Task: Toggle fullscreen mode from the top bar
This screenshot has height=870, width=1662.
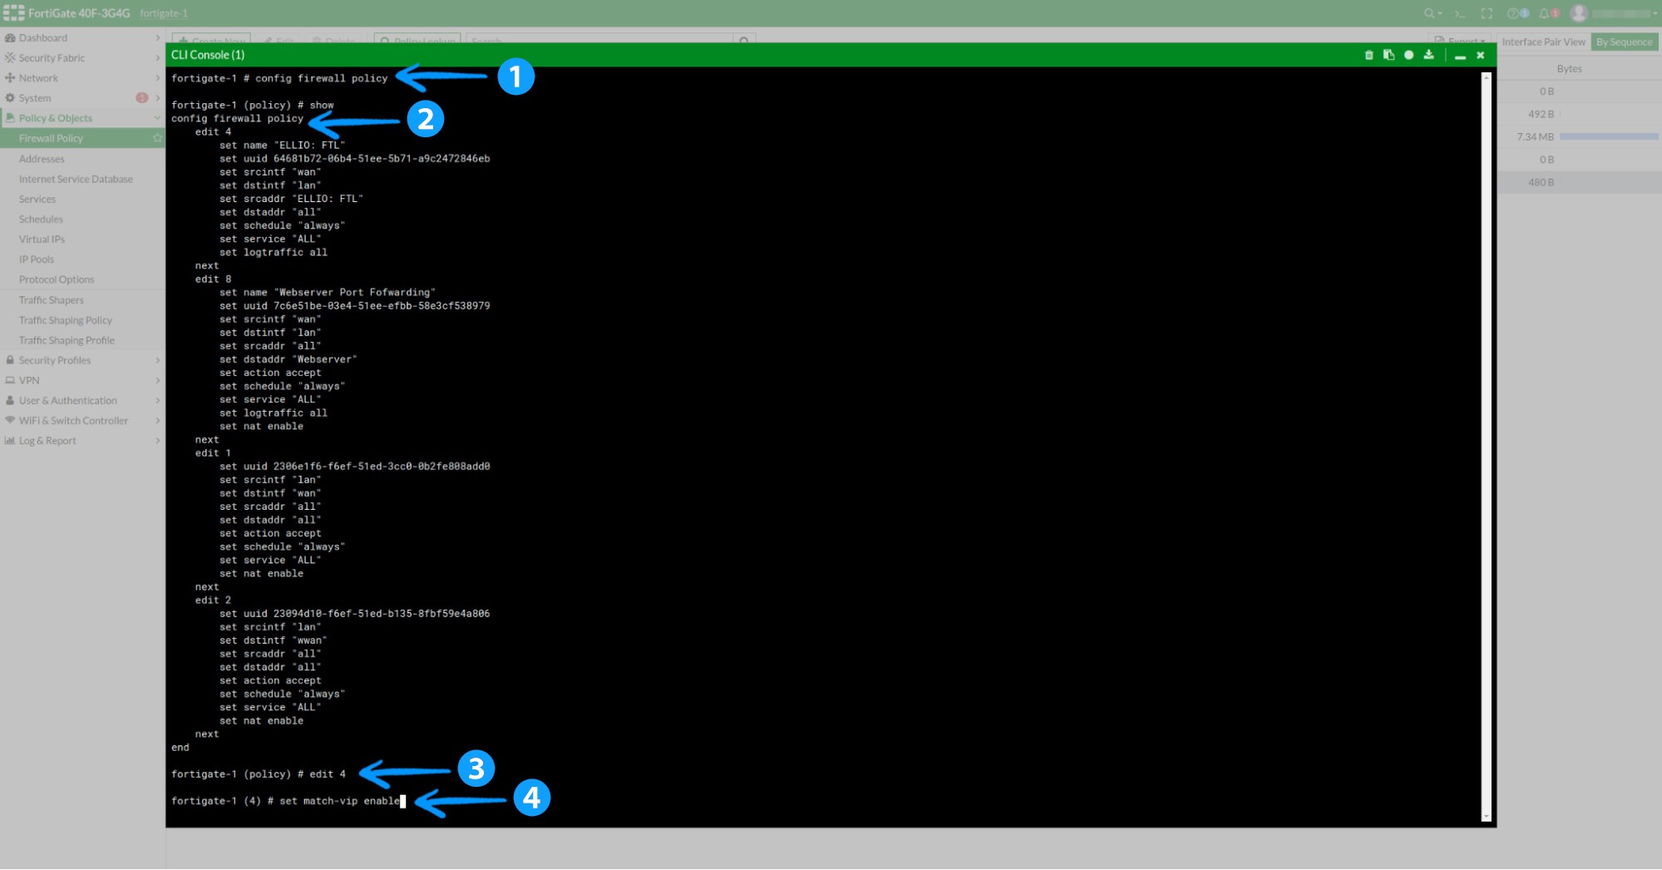Action: click(1487, 13)
